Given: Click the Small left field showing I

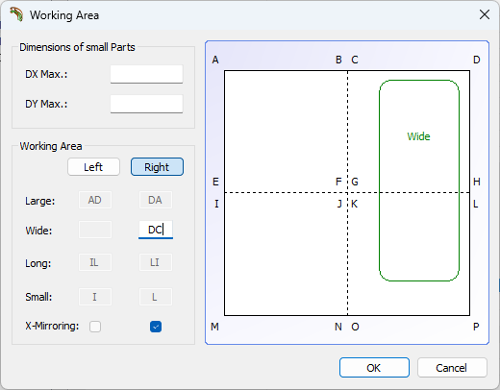Looking at the screenshot, I should 95,297.
